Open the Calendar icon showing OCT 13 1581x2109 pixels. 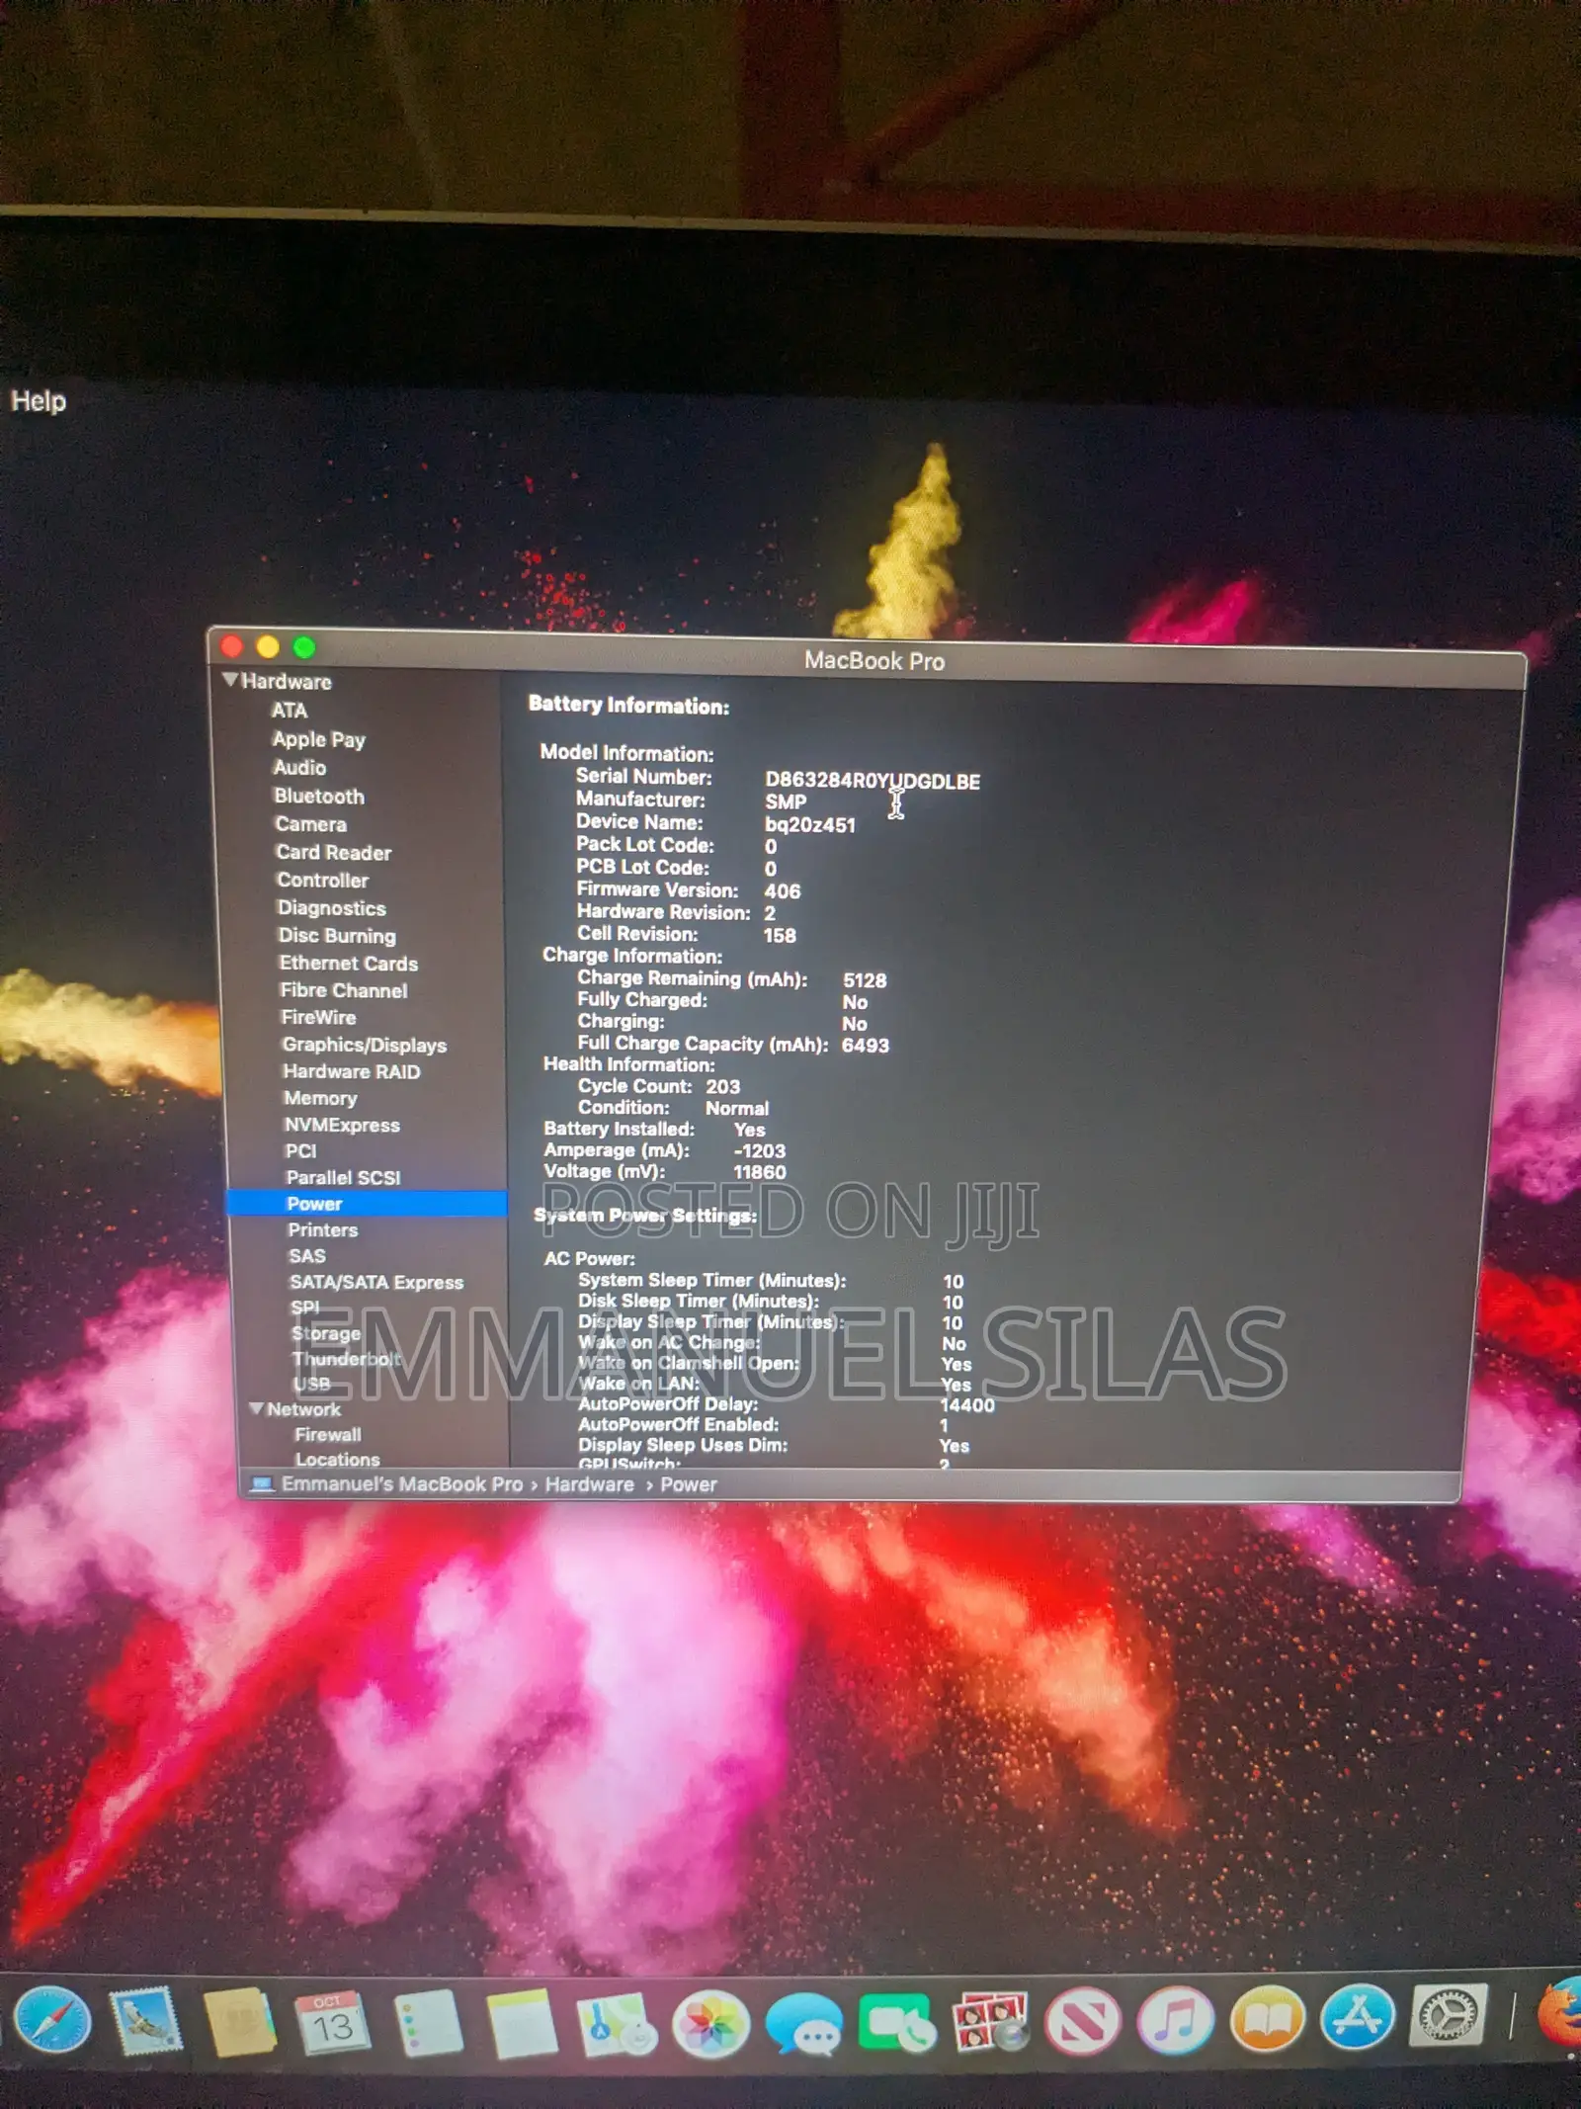tap(332, 2021)
